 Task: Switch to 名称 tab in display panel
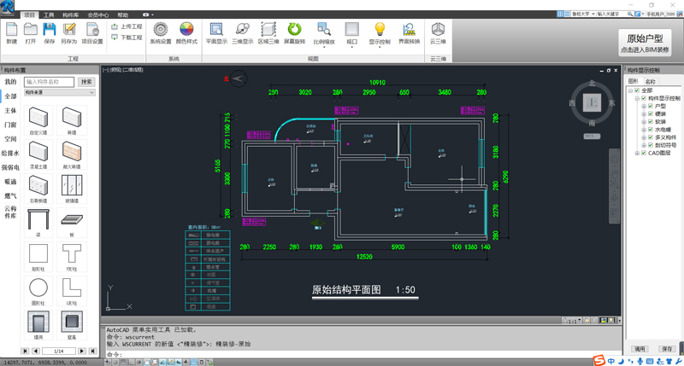click(651, 82)
